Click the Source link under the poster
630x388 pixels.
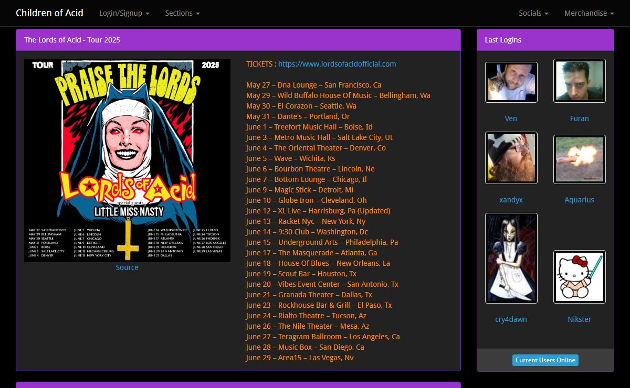tap(127, 267)
